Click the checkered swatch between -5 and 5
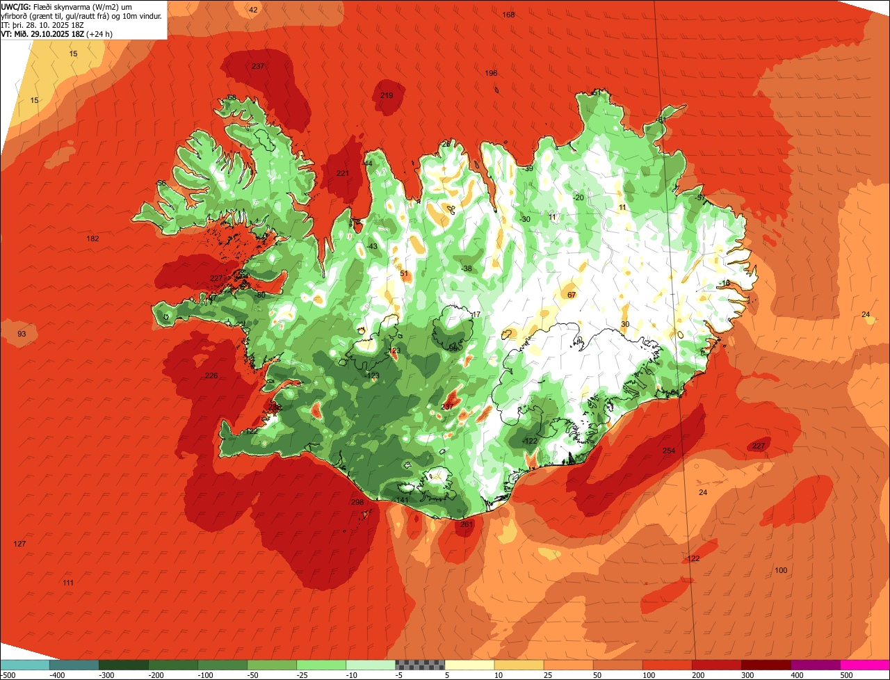890x680 pixels. click(x=420, y=665)
